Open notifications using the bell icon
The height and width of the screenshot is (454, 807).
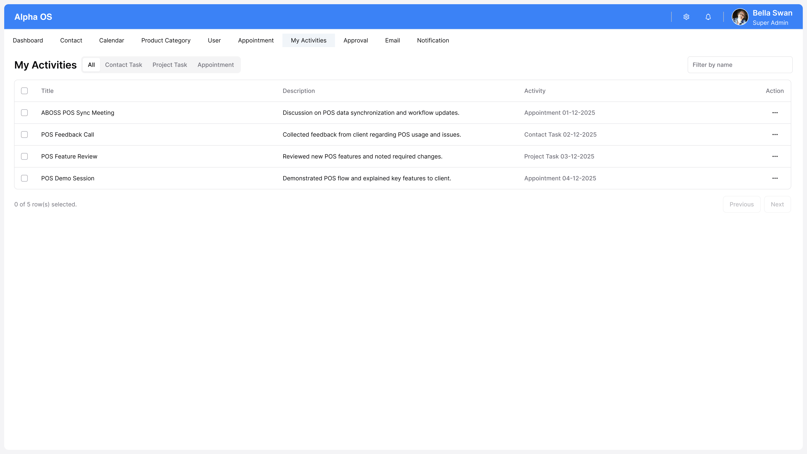(x=708, y=17)
